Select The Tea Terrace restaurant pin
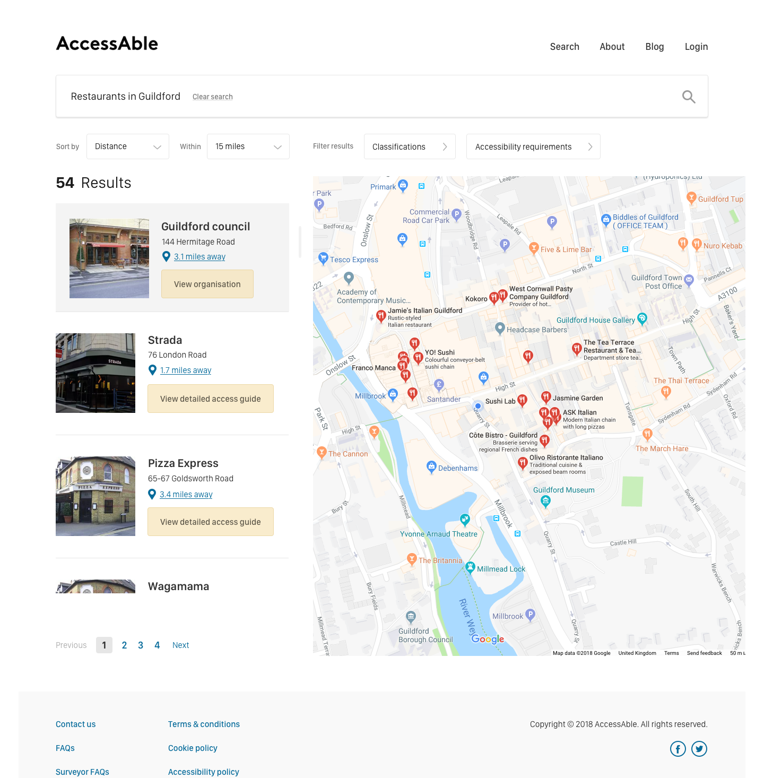The image size is (764, 778). click(577, 349)
